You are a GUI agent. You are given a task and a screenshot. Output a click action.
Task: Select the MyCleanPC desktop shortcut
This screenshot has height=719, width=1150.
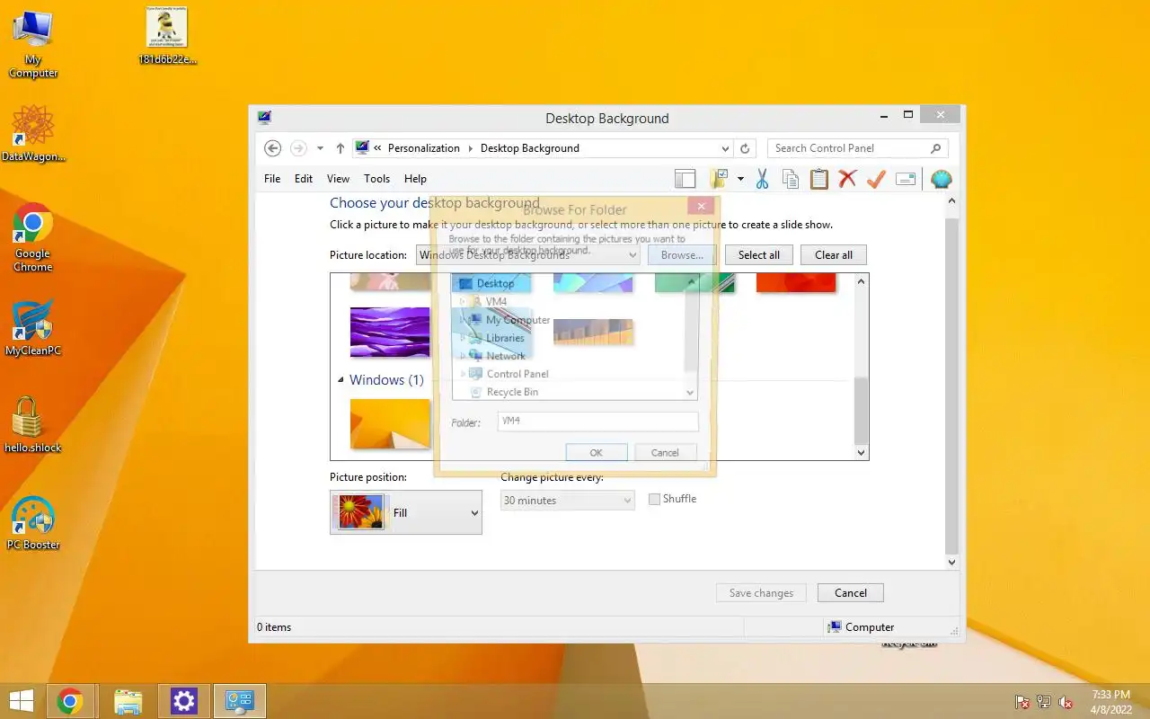click(33, 328)
